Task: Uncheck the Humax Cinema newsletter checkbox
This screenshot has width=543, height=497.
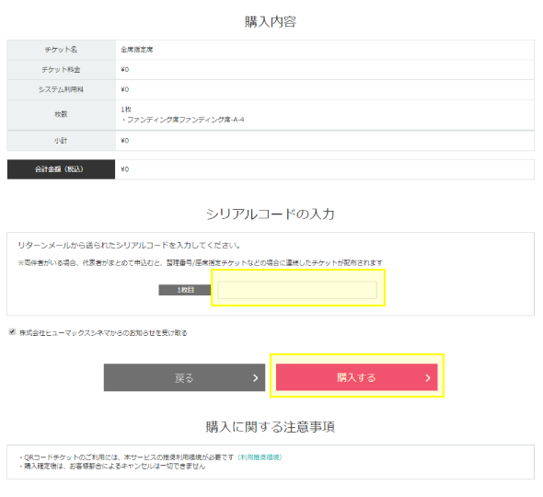Action: coord(12,332)
